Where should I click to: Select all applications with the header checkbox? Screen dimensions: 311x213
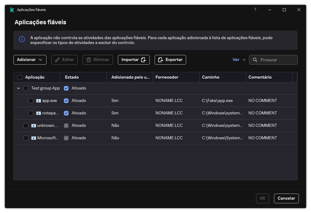tap(20, 77)
